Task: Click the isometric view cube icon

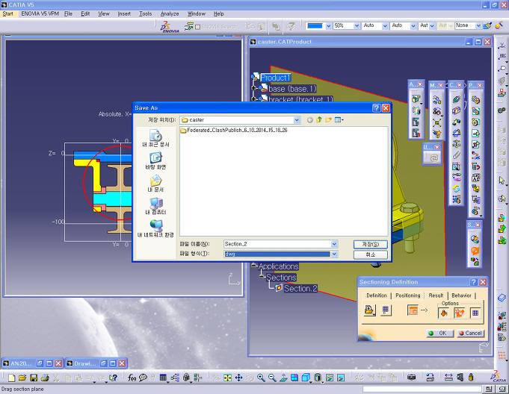Action: pyautogui.click(x=306, y=378)
